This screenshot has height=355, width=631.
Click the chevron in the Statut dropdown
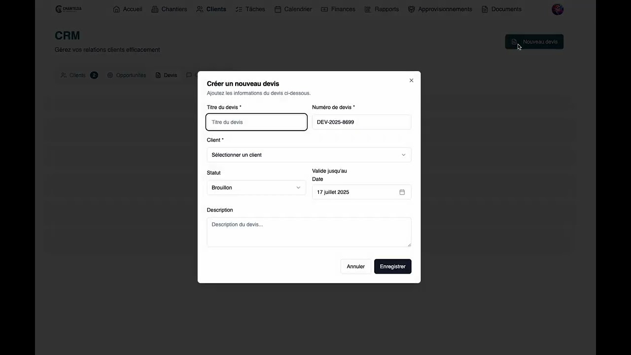298,187
